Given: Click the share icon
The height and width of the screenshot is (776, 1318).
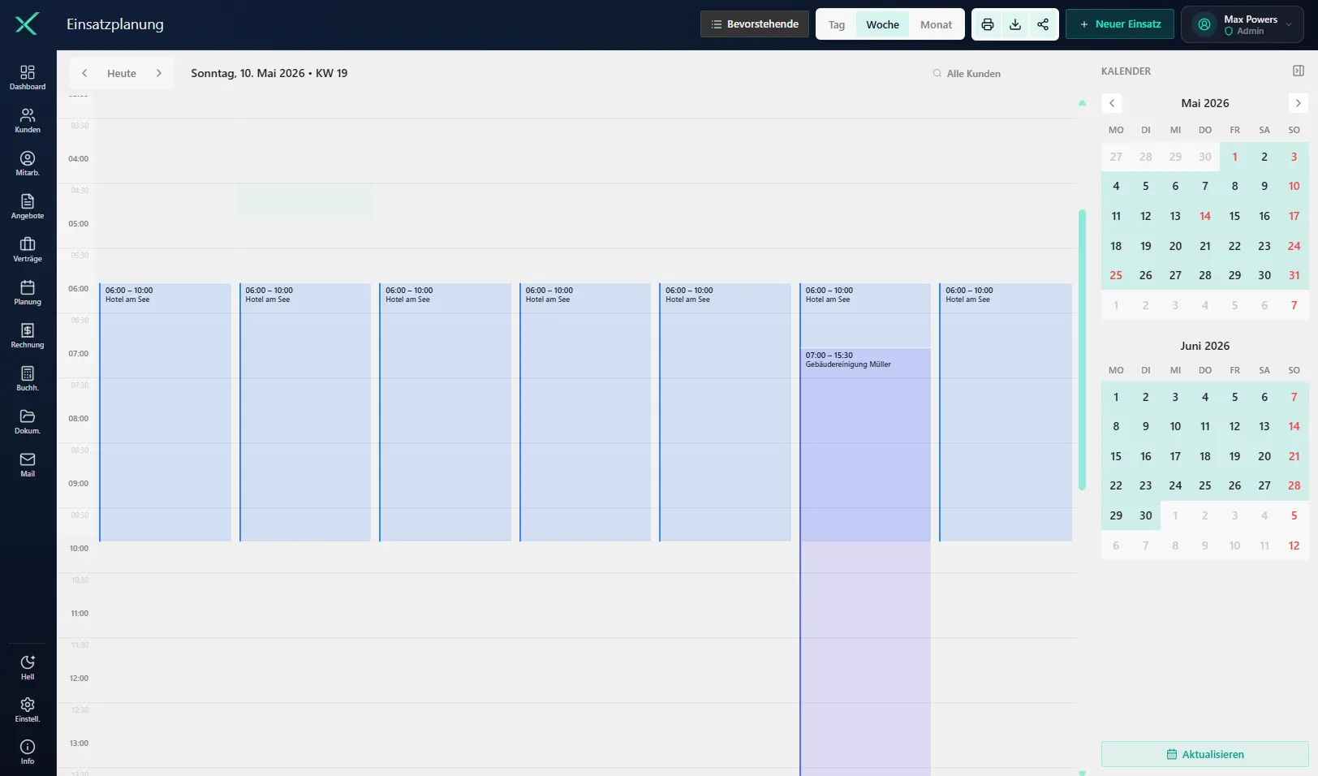Looking at the screenshot, I should [x=1043, y=24].
